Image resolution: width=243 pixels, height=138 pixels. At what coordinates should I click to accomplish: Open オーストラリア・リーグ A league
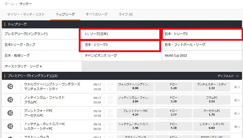42,66
